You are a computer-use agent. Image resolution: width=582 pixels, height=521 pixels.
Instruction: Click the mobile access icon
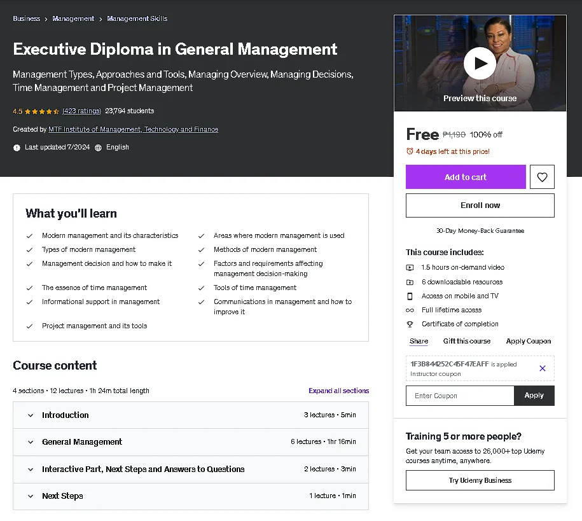pyautogui.click(x=410, y=296)
